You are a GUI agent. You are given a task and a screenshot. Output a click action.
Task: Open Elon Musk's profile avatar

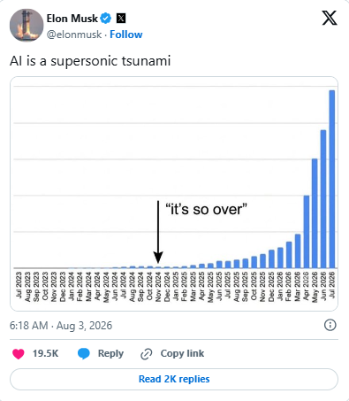(x=27, y=26)
